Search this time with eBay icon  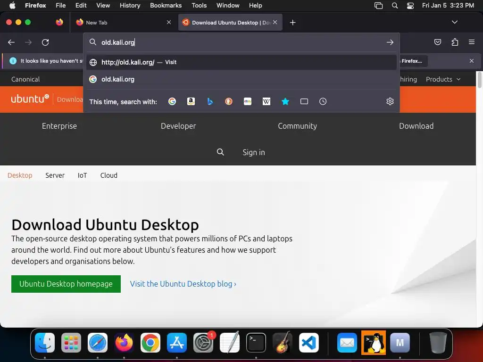248,101
